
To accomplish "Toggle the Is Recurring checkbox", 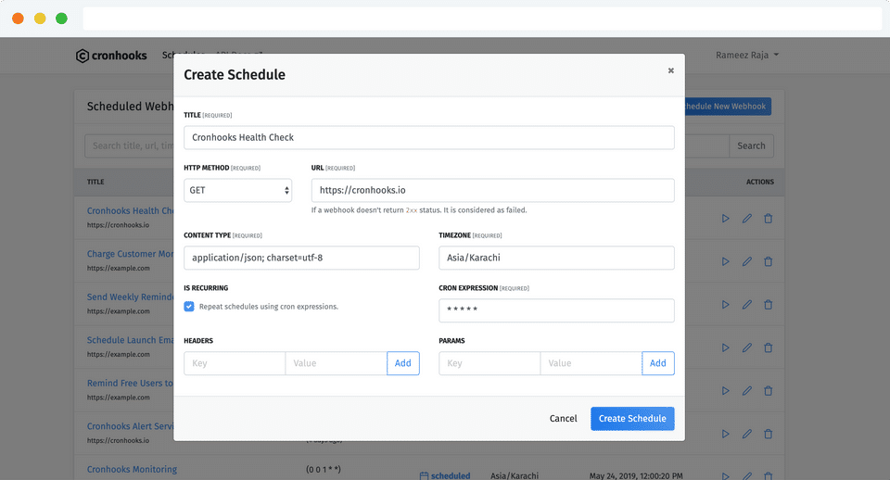I will tap(189, 307).
